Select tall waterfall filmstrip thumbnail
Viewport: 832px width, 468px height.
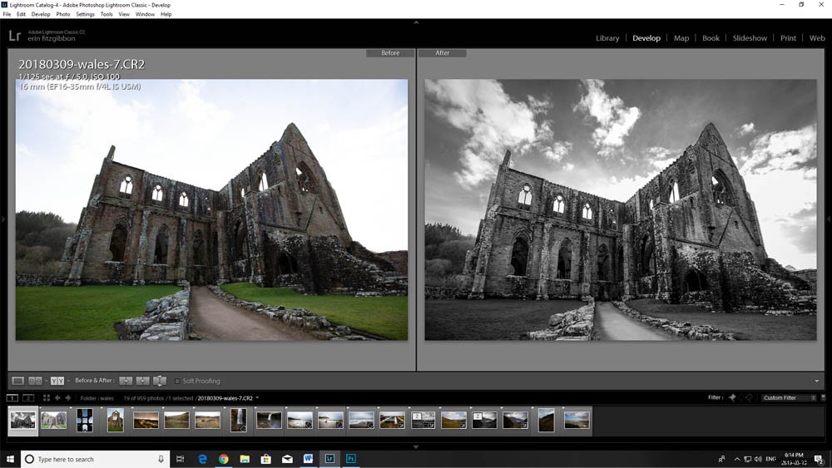click(x=238, y=421)
